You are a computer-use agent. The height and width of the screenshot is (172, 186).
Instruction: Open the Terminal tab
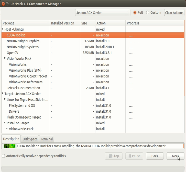pos(47,139)
